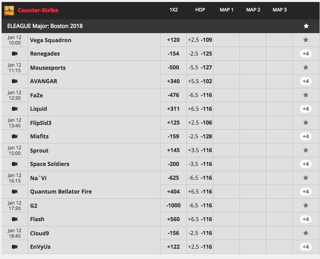Favorite the ELEAGUE Major Boston 2018 league star
The height and width of the screenshot is (259, 320).
[x=306, y=26]
